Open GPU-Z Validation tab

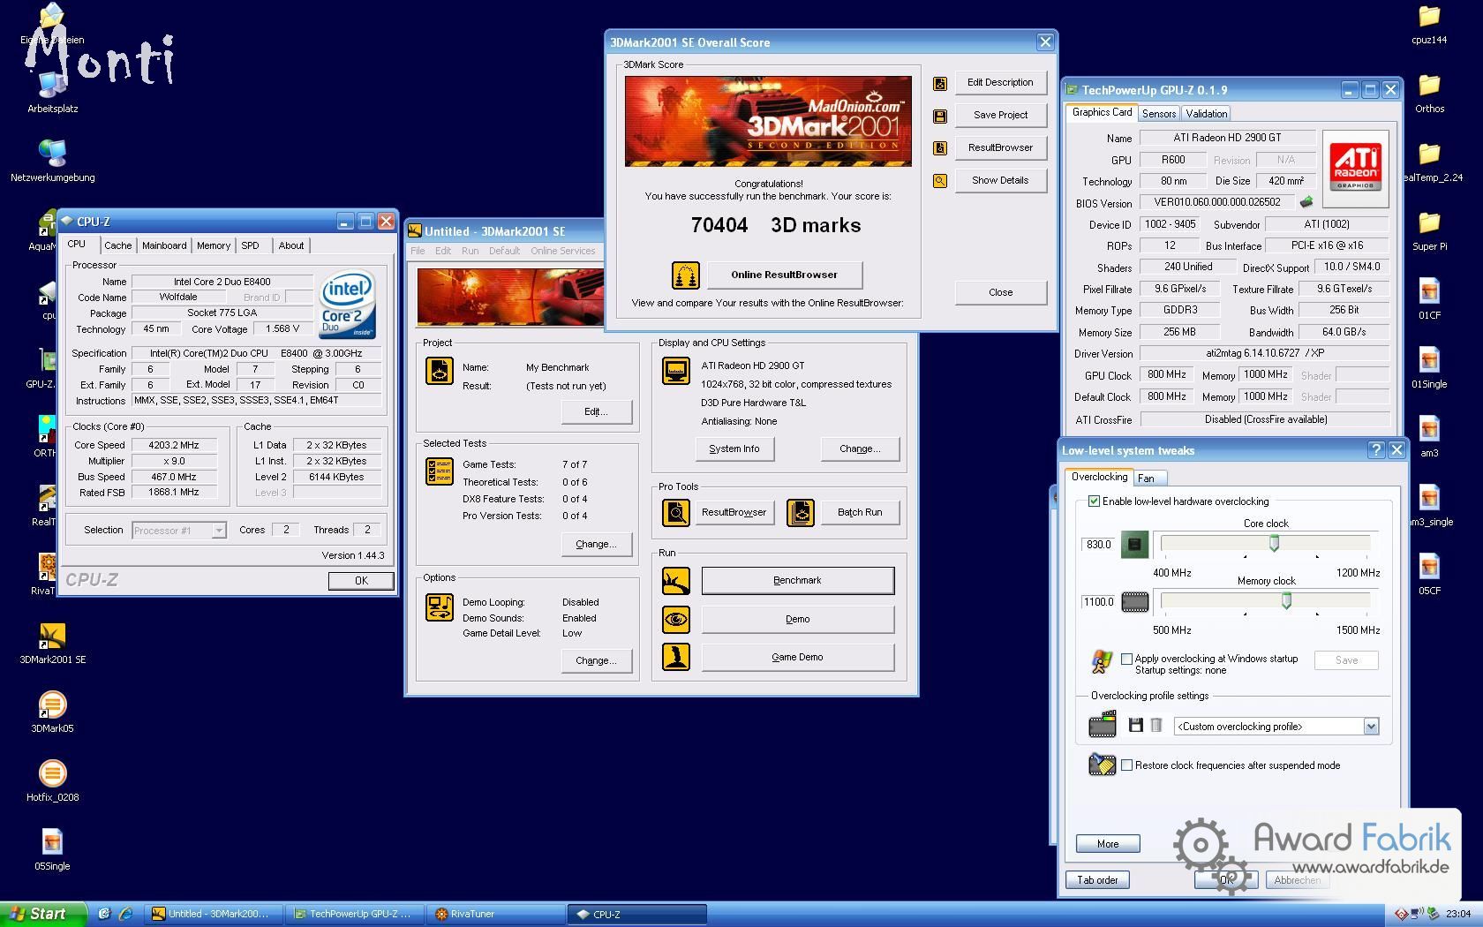coord(1206,114)
